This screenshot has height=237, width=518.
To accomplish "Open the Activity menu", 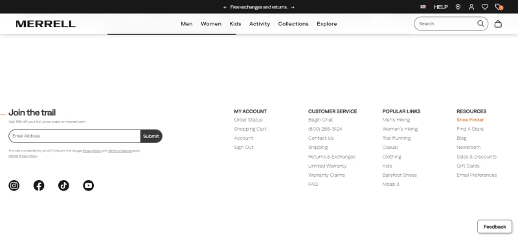I will [260, 24].
